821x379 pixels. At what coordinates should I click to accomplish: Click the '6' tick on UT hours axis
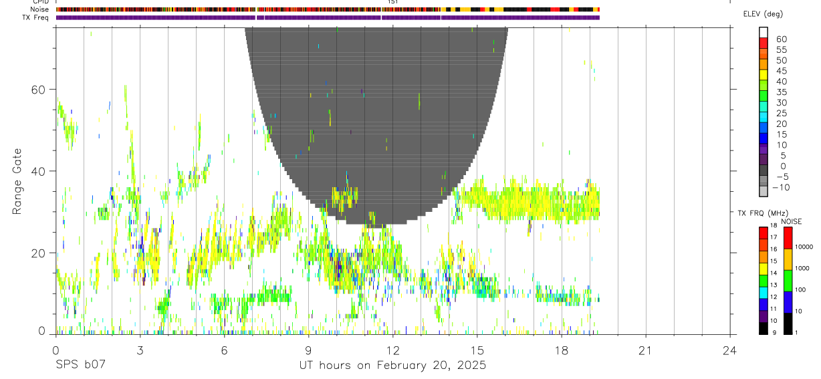224,350
